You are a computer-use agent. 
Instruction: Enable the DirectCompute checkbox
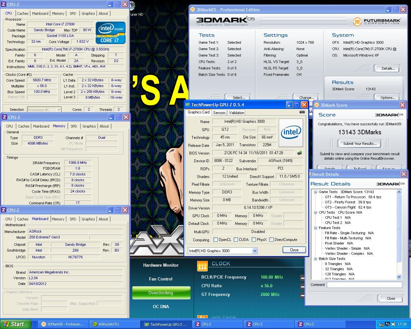click(272, 240)
